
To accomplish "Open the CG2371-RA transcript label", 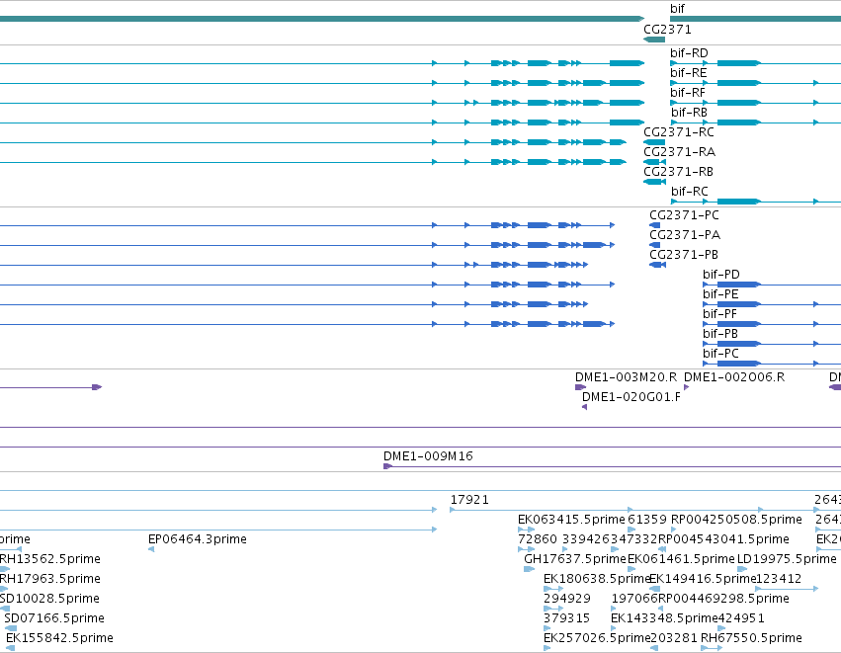I will (680, 152).
